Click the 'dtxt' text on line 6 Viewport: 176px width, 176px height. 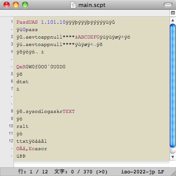point(22,81)
